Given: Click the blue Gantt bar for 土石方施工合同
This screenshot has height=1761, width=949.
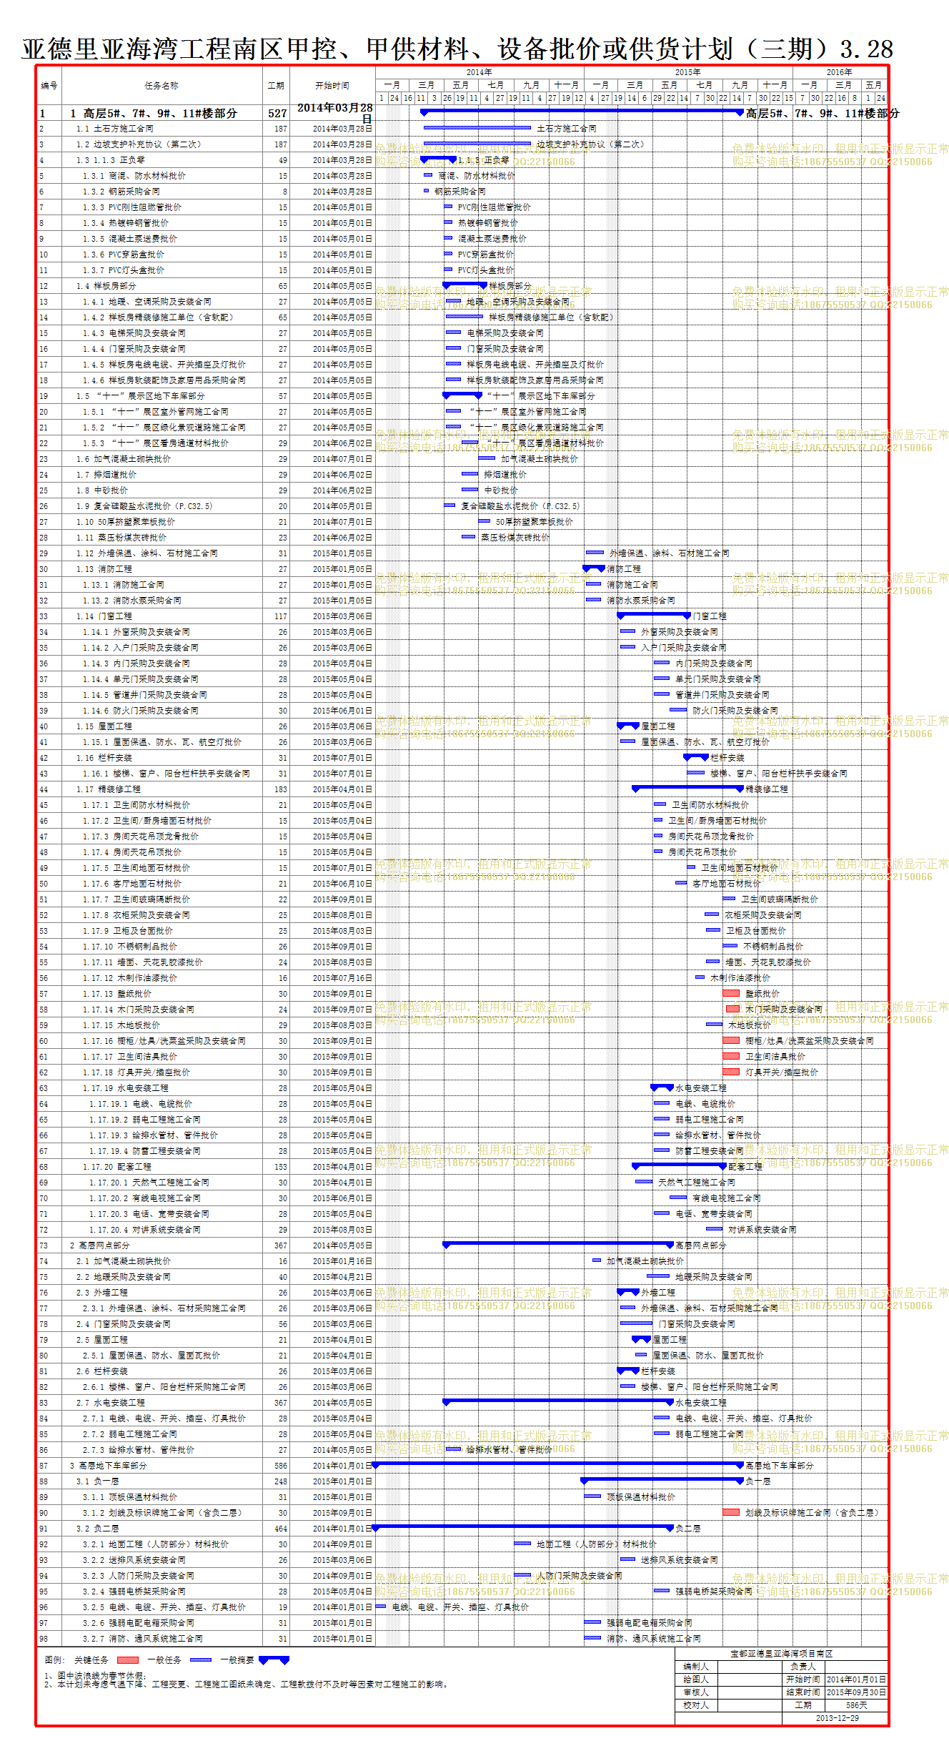Looking at the screenshot, I should pos(477,127).
